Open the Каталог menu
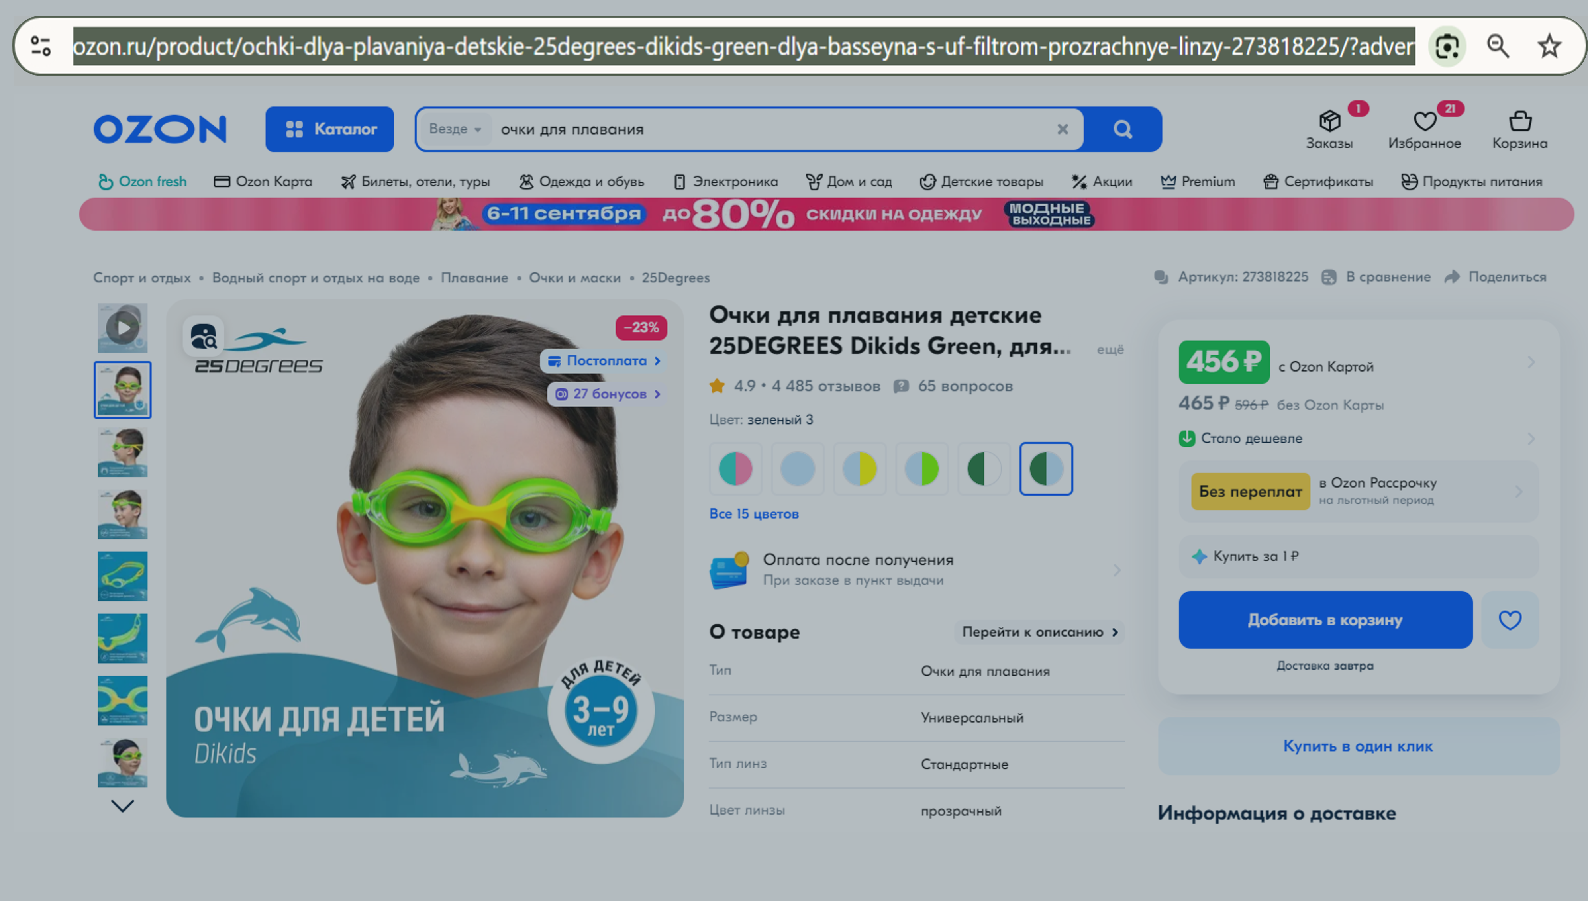This screenshot has width=1588, height=901. point(330,129)
